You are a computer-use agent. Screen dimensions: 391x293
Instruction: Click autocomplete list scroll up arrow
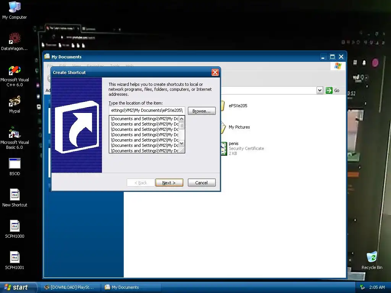tap(181, 119)
